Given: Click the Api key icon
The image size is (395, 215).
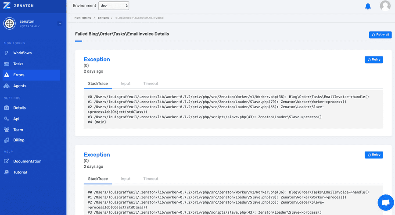Looking at the screenshot, I should pos(7,119).
